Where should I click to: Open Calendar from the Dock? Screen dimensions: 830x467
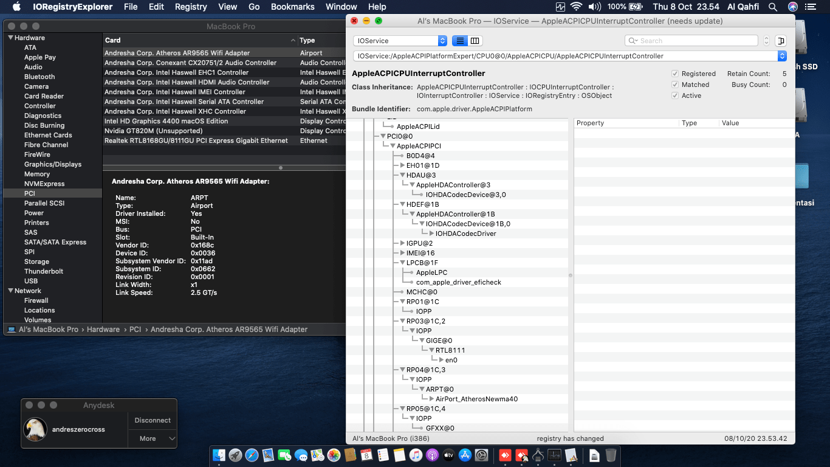pyautogui.click(x=366, y=455)
